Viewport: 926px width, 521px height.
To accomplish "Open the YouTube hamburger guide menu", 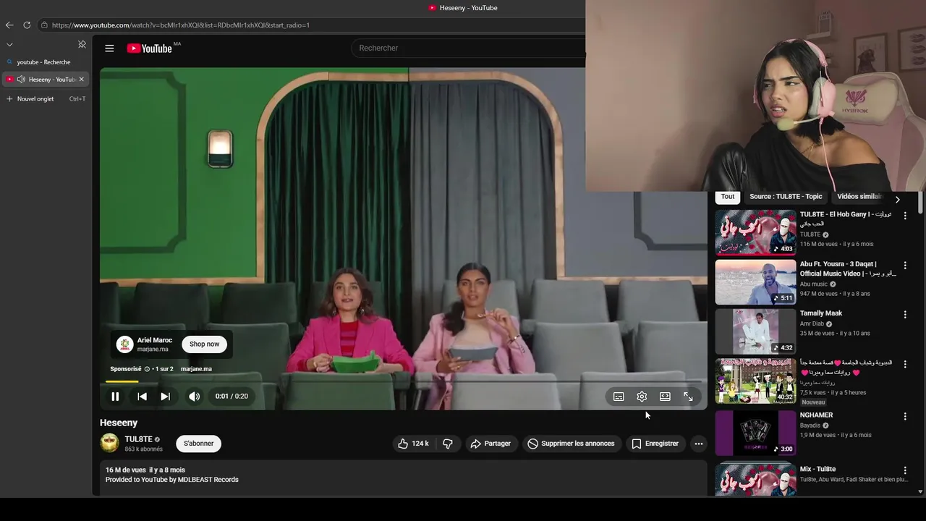I will tap(109, 48).
